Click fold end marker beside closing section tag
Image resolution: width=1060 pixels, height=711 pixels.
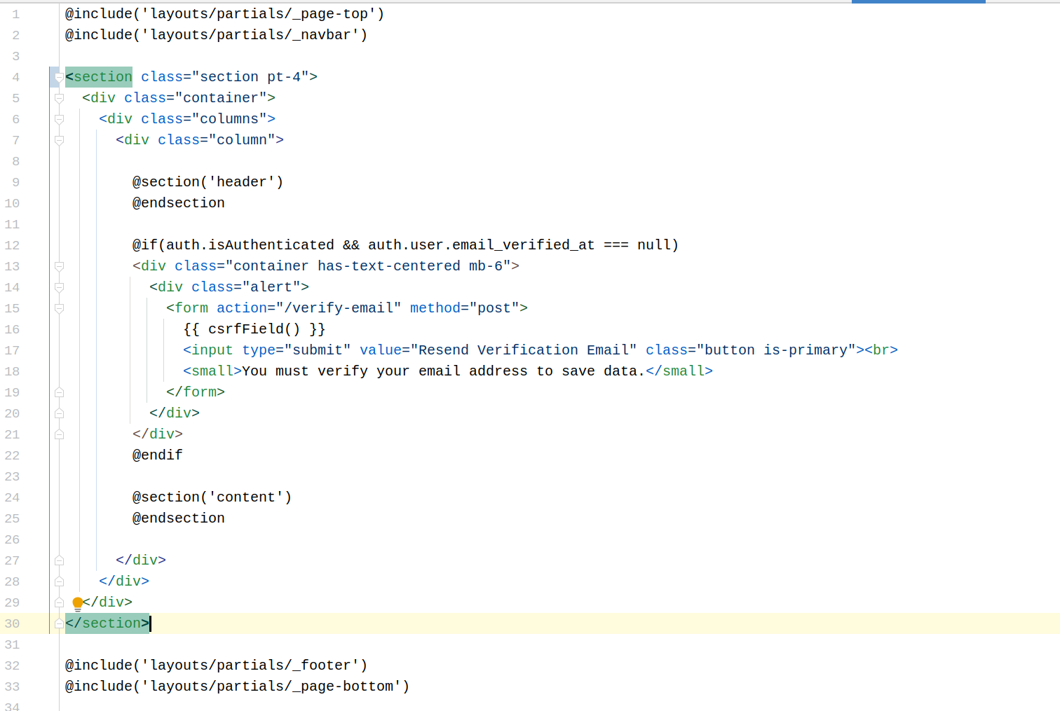tap(59, 623)
